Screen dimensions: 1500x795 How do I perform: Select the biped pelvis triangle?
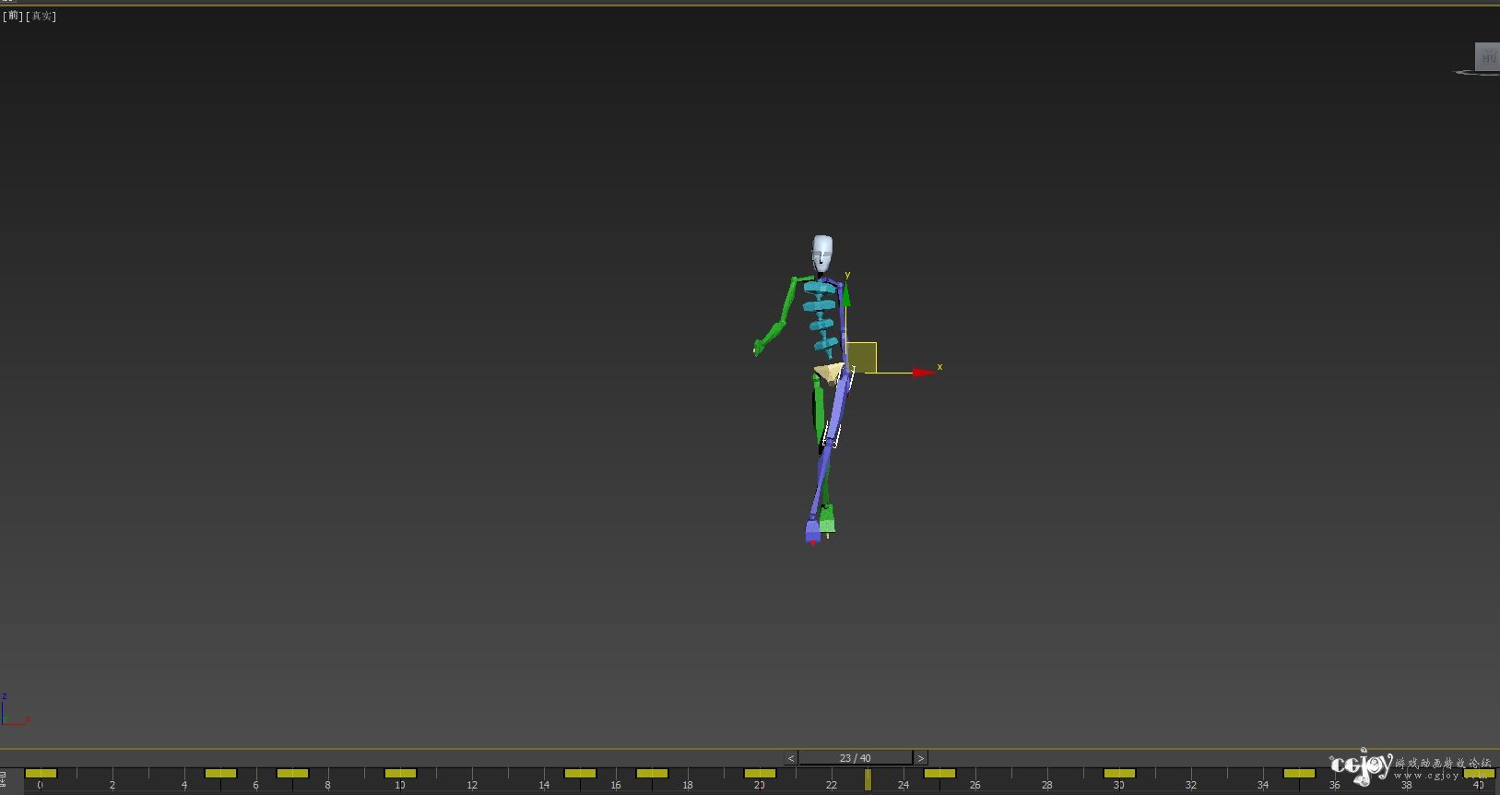click(828, 372)
